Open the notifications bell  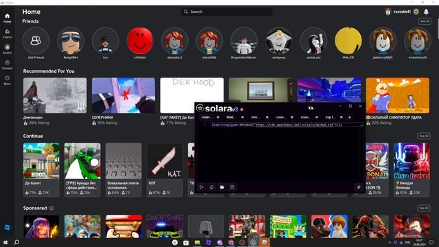pos(426,12)
